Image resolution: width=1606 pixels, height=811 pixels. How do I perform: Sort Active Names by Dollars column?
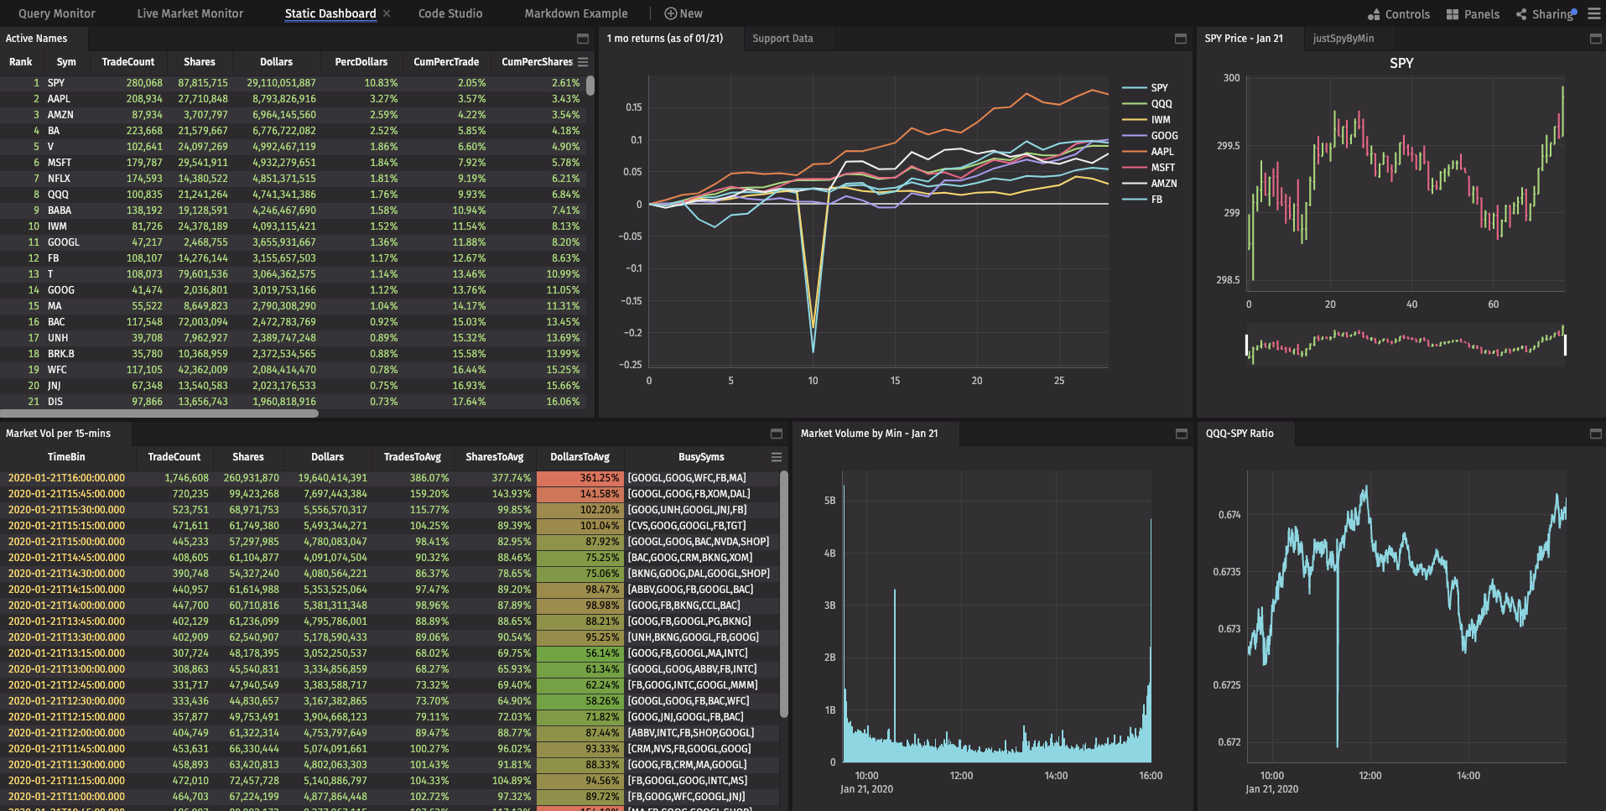(276, 62)
